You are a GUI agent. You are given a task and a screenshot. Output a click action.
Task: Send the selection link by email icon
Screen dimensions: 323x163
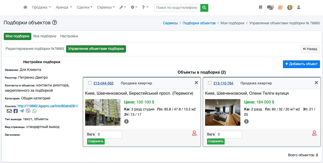click(9, 111)
